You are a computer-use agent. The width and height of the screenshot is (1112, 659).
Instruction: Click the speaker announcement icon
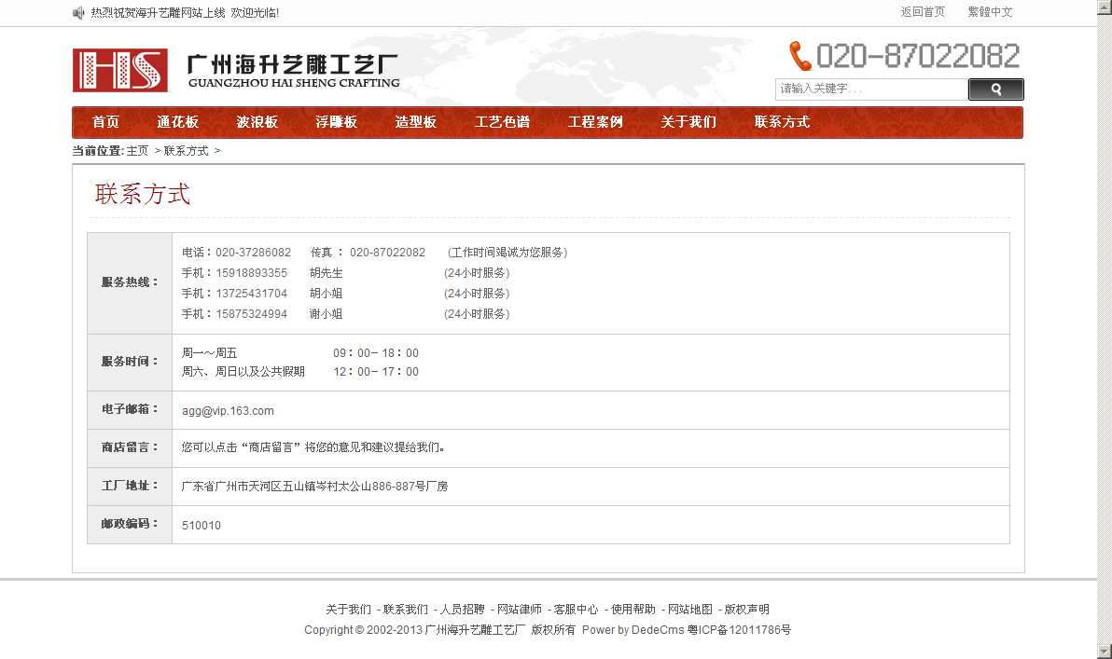tap(78, 13)
